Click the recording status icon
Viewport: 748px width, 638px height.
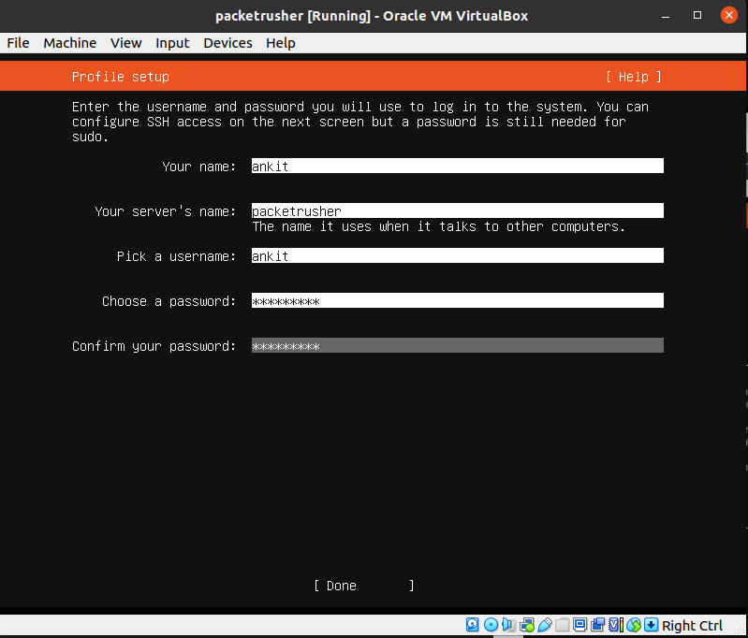pos(597,625)
